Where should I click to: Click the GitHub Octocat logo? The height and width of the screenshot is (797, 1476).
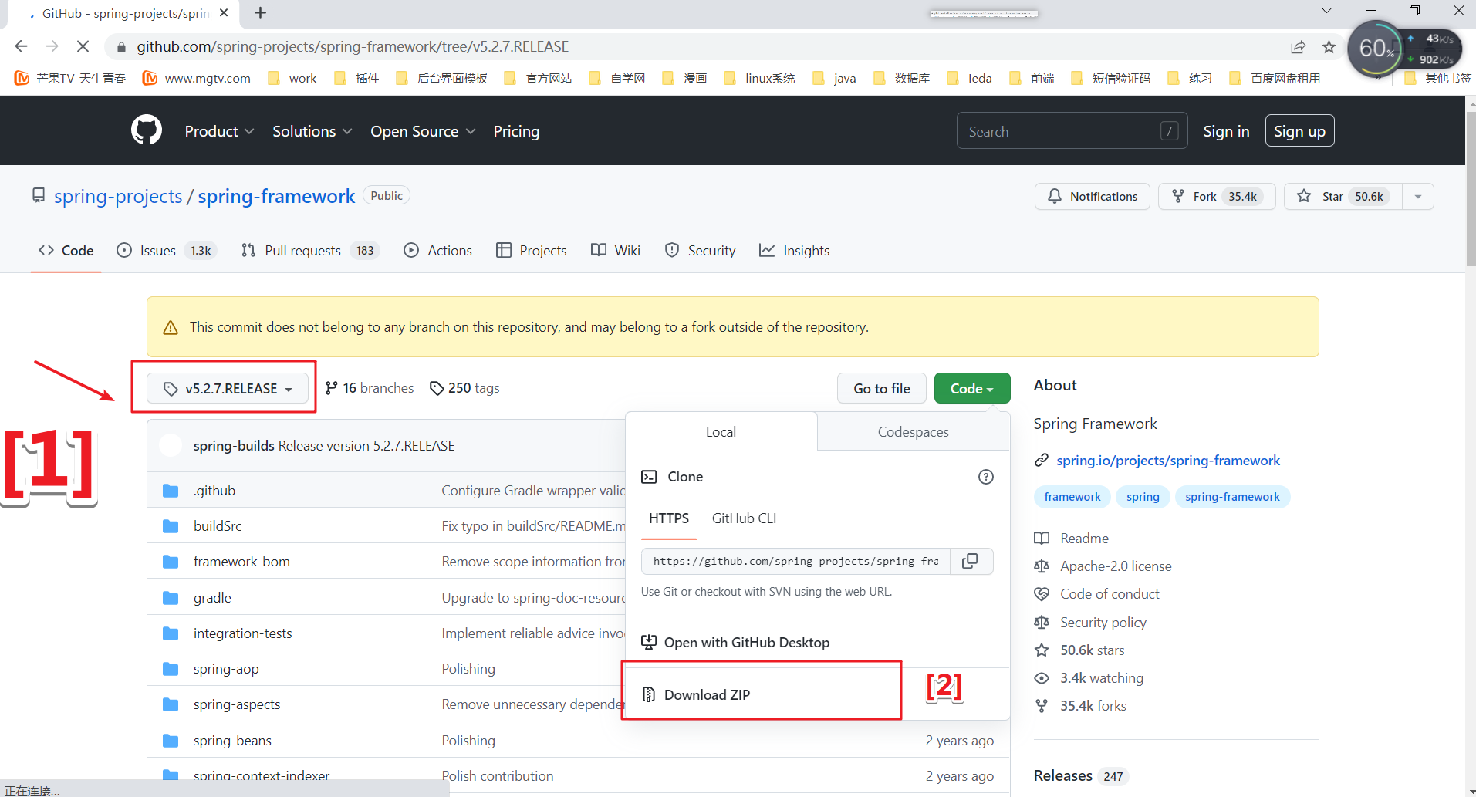click(147, 130)
